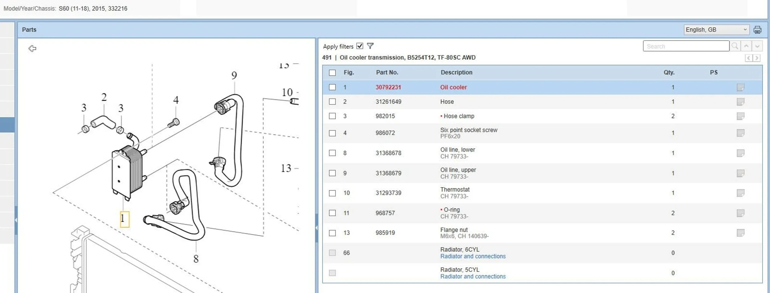Select callout number 13 in the diagram
Image resolution: width=770 pixels, height=293 pixels.
pyautogui.click(x=286, y=168)
